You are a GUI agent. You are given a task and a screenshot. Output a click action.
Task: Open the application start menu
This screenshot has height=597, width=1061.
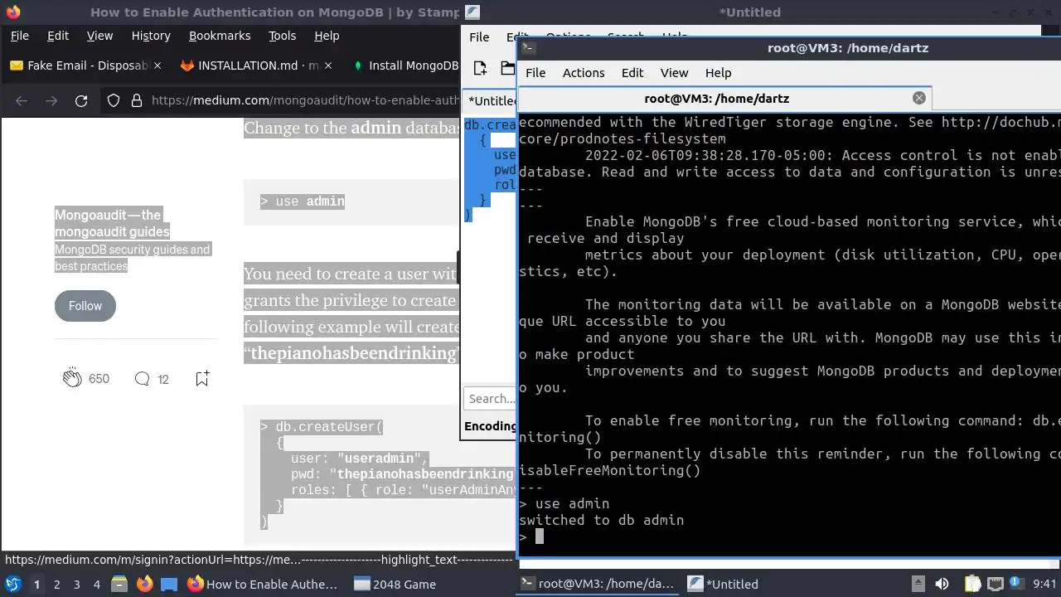coord(12,584)
